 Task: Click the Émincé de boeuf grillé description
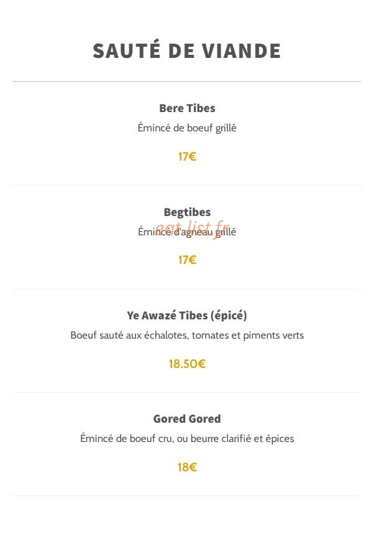187,128
